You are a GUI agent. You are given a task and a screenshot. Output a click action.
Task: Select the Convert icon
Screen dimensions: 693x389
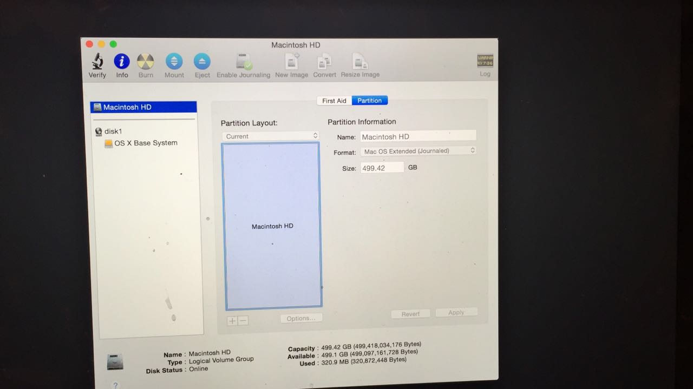[324, 62]
